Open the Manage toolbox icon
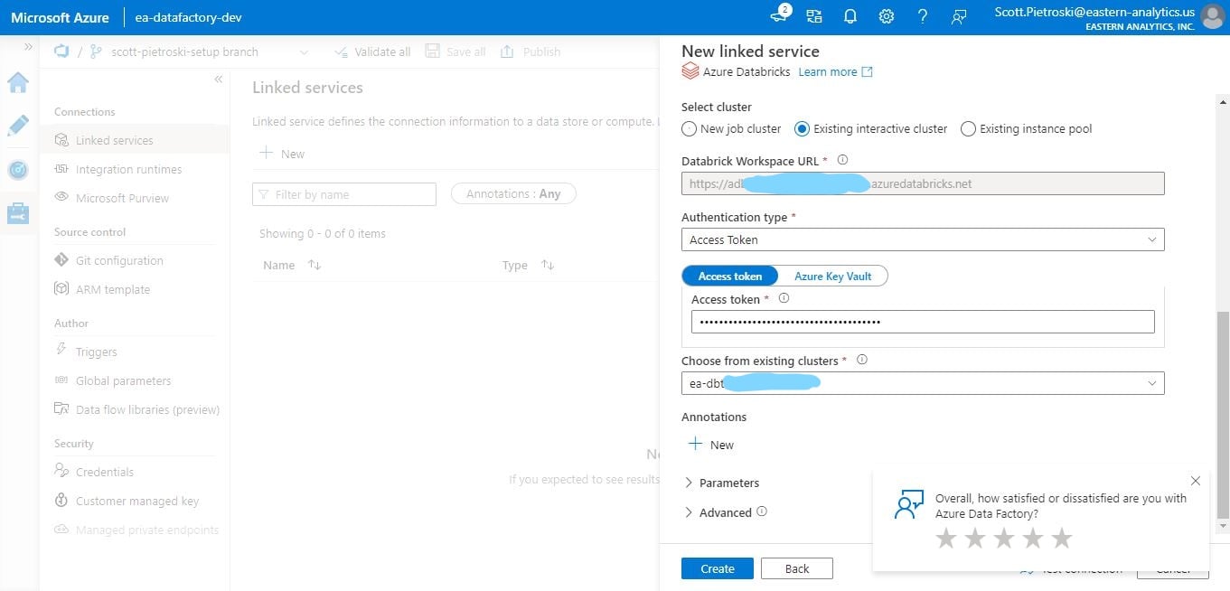Viewport: 1230px width, 591px height. 18,213
